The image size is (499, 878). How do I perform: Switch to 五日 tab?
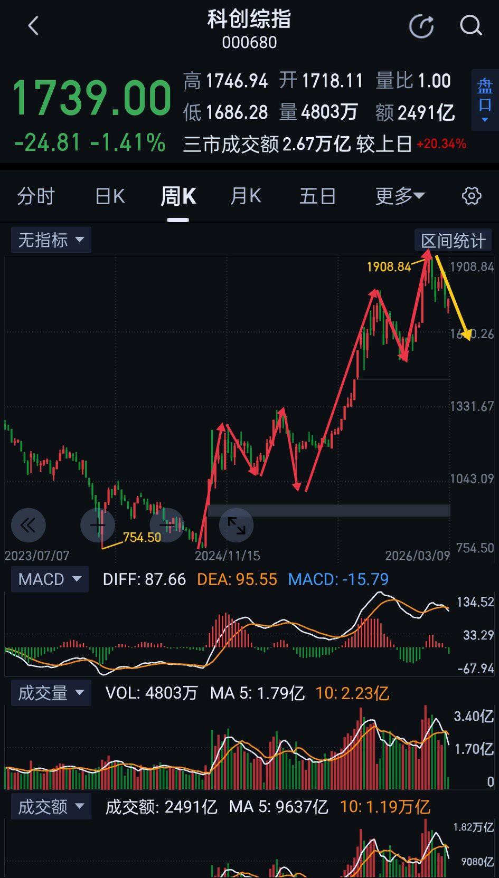coord(317,196)
